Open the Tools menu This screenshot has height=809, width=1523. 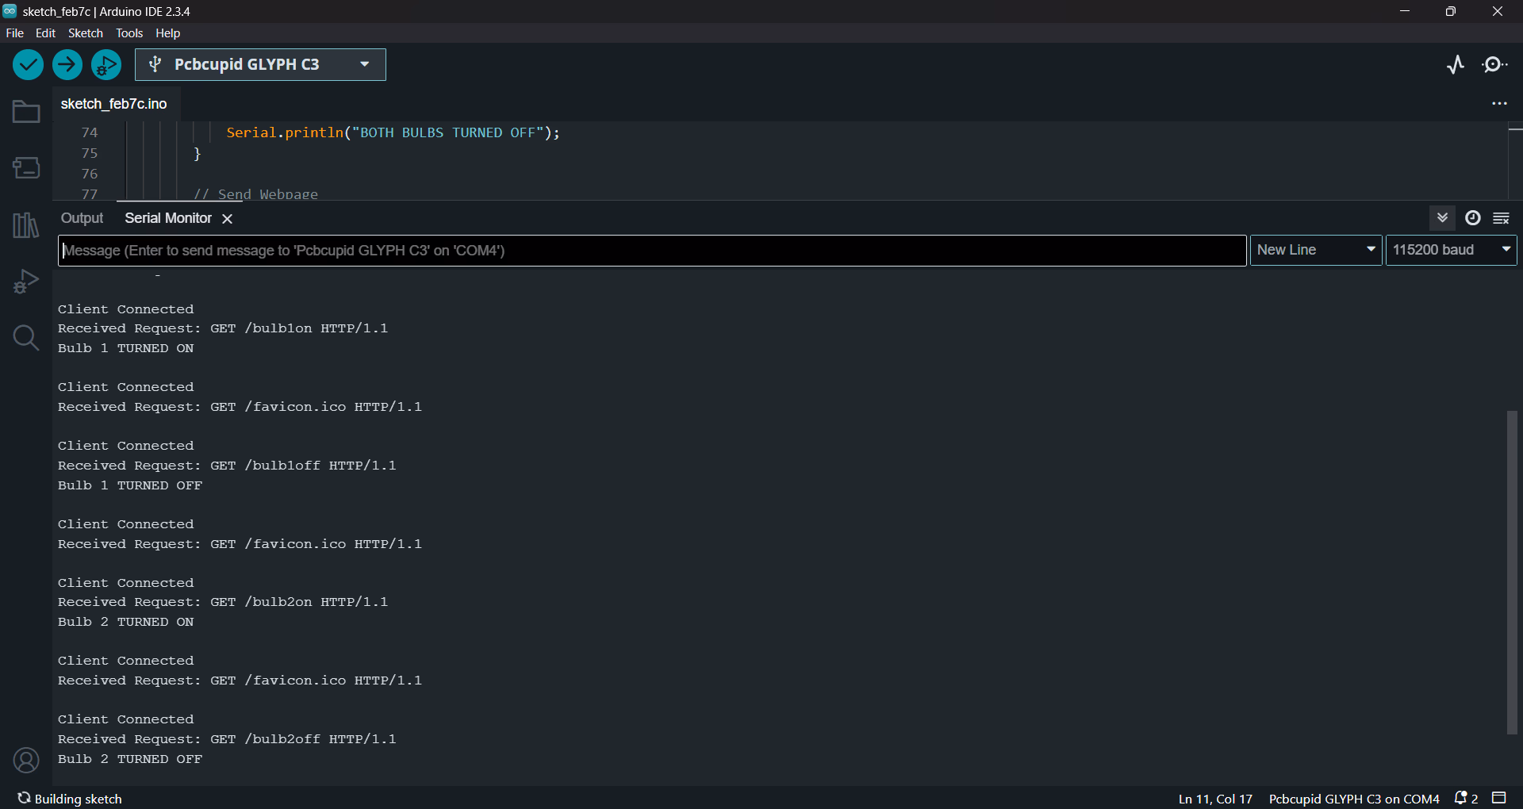point(129,33)
